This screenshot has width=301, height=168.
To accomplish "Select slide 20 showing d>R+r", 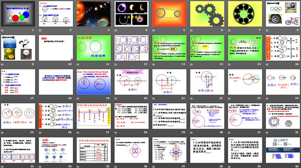I will click(x=131, y=82).
